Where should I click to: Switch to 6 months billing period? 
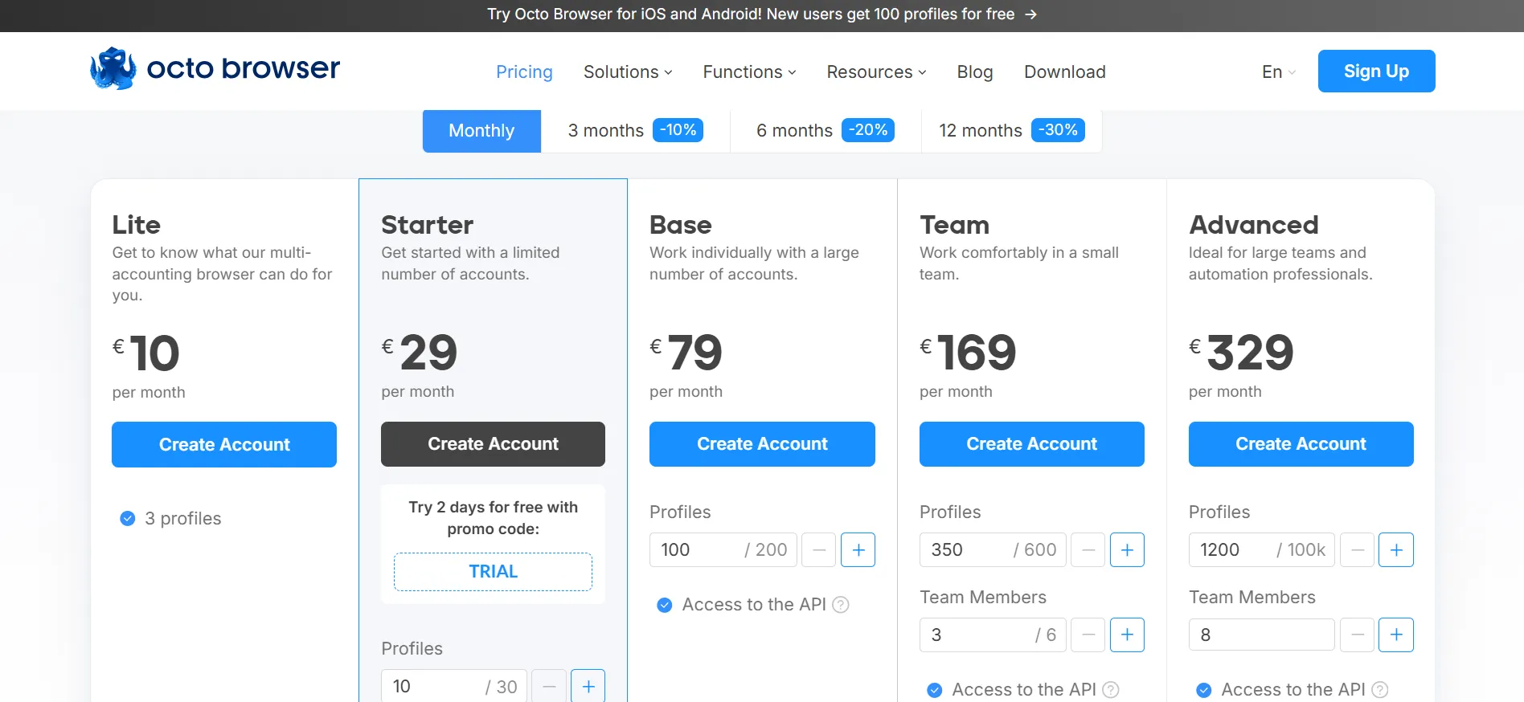(825, 131)
